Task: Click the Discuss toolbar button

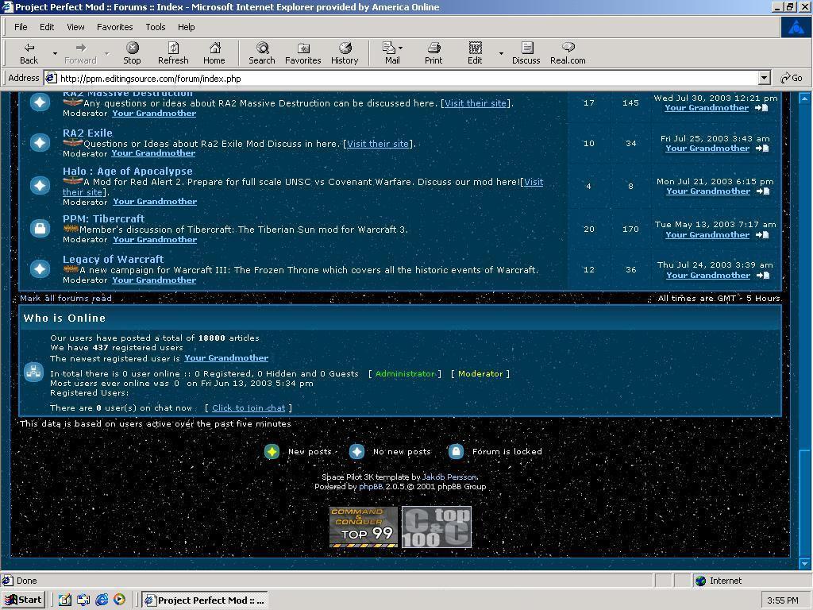Action: [x=526, y=53]
